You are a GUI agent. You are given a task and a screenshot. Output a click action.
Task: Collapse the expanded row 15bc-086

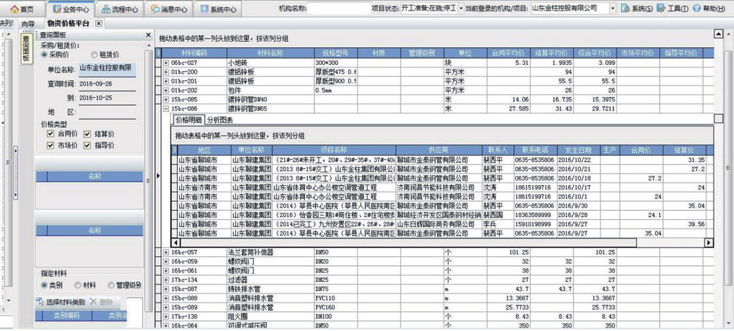tap(166, 108)
